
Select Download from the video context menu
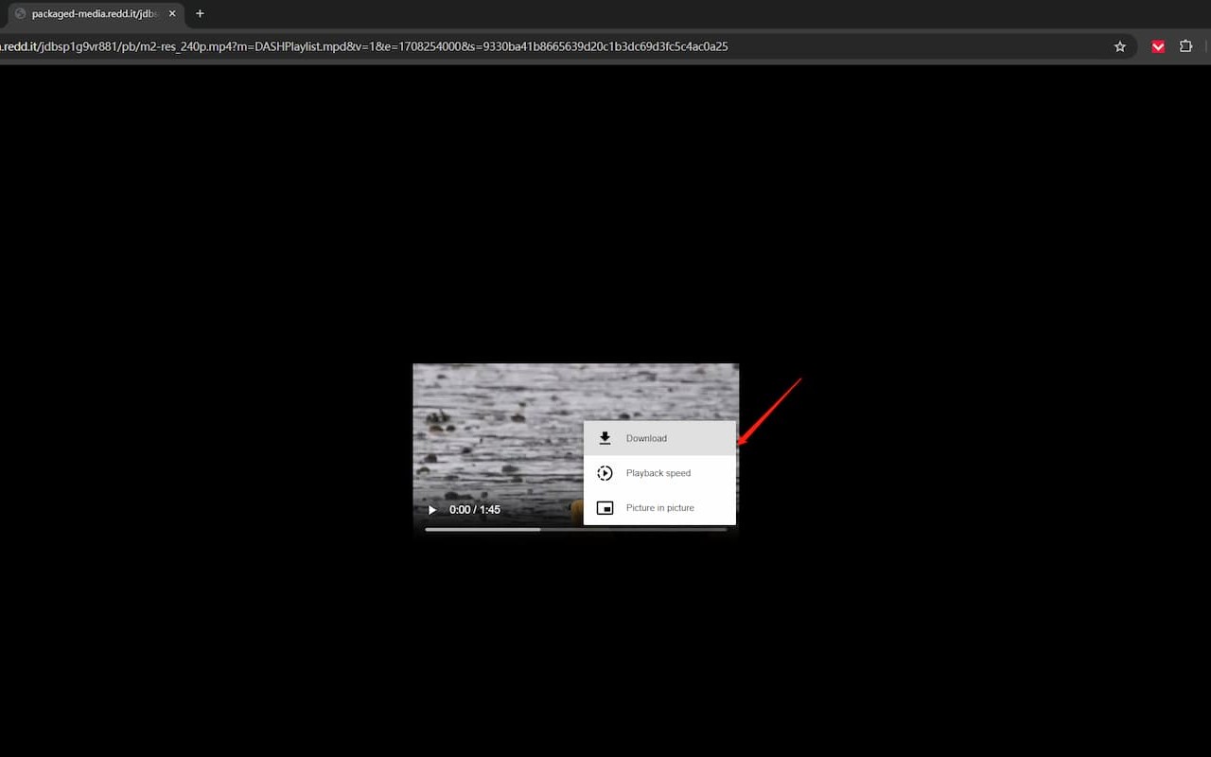point(646,437)
